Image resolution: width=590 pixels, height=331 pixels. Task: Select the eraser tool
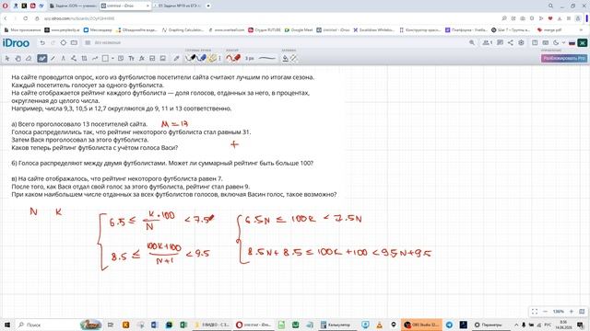coord(29,58)
